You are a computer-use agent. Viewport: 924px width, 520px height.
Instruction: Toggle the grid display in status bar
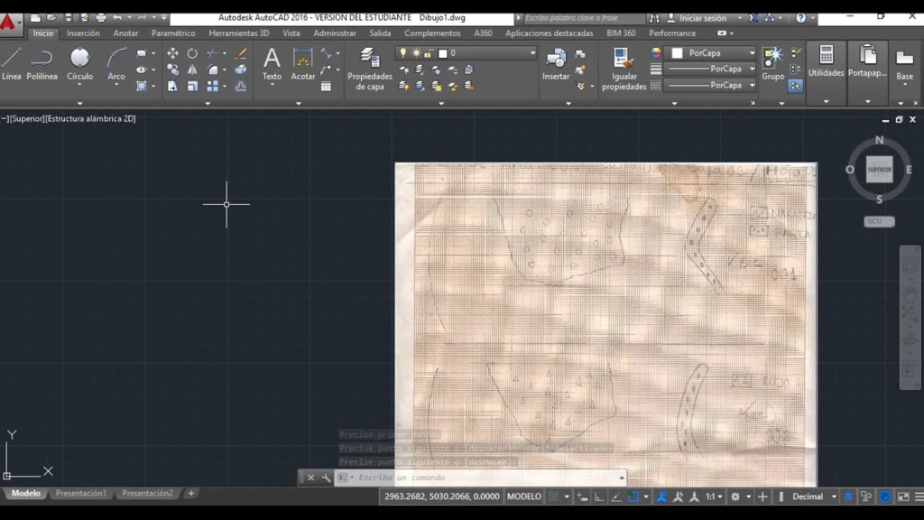[x=553, y=497]
